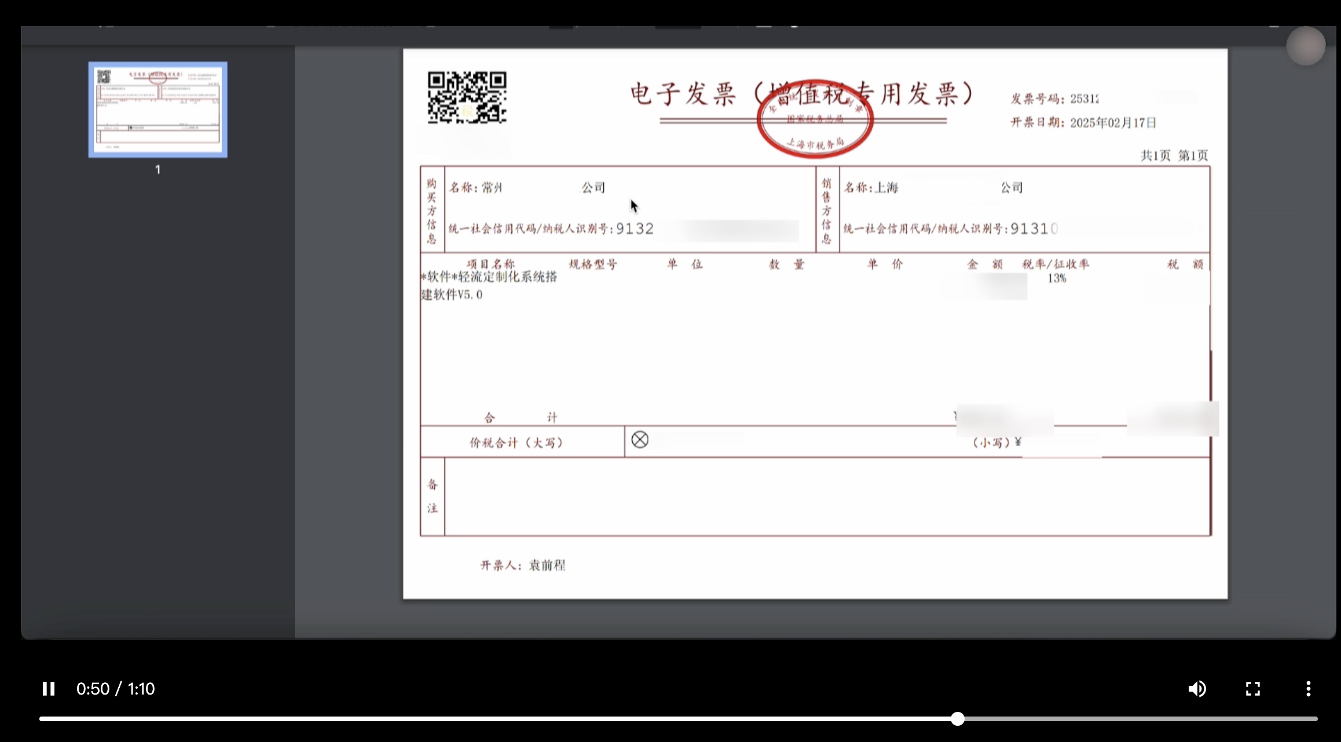The width and height of the screenshot is (1341, 742).
Task: Click the 13% tax rate value
Action: click(x=1057, y=278)
